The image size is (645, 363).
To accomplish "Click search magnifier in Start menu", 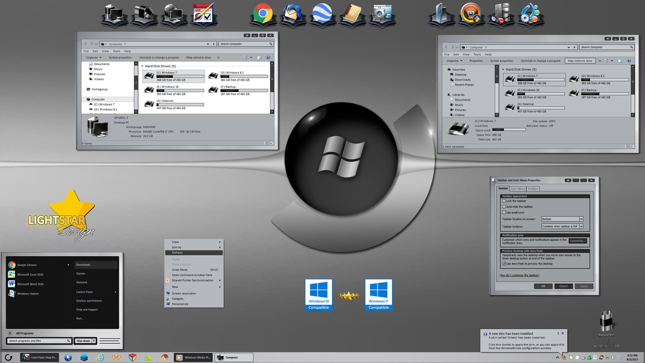I will (69, 341).
